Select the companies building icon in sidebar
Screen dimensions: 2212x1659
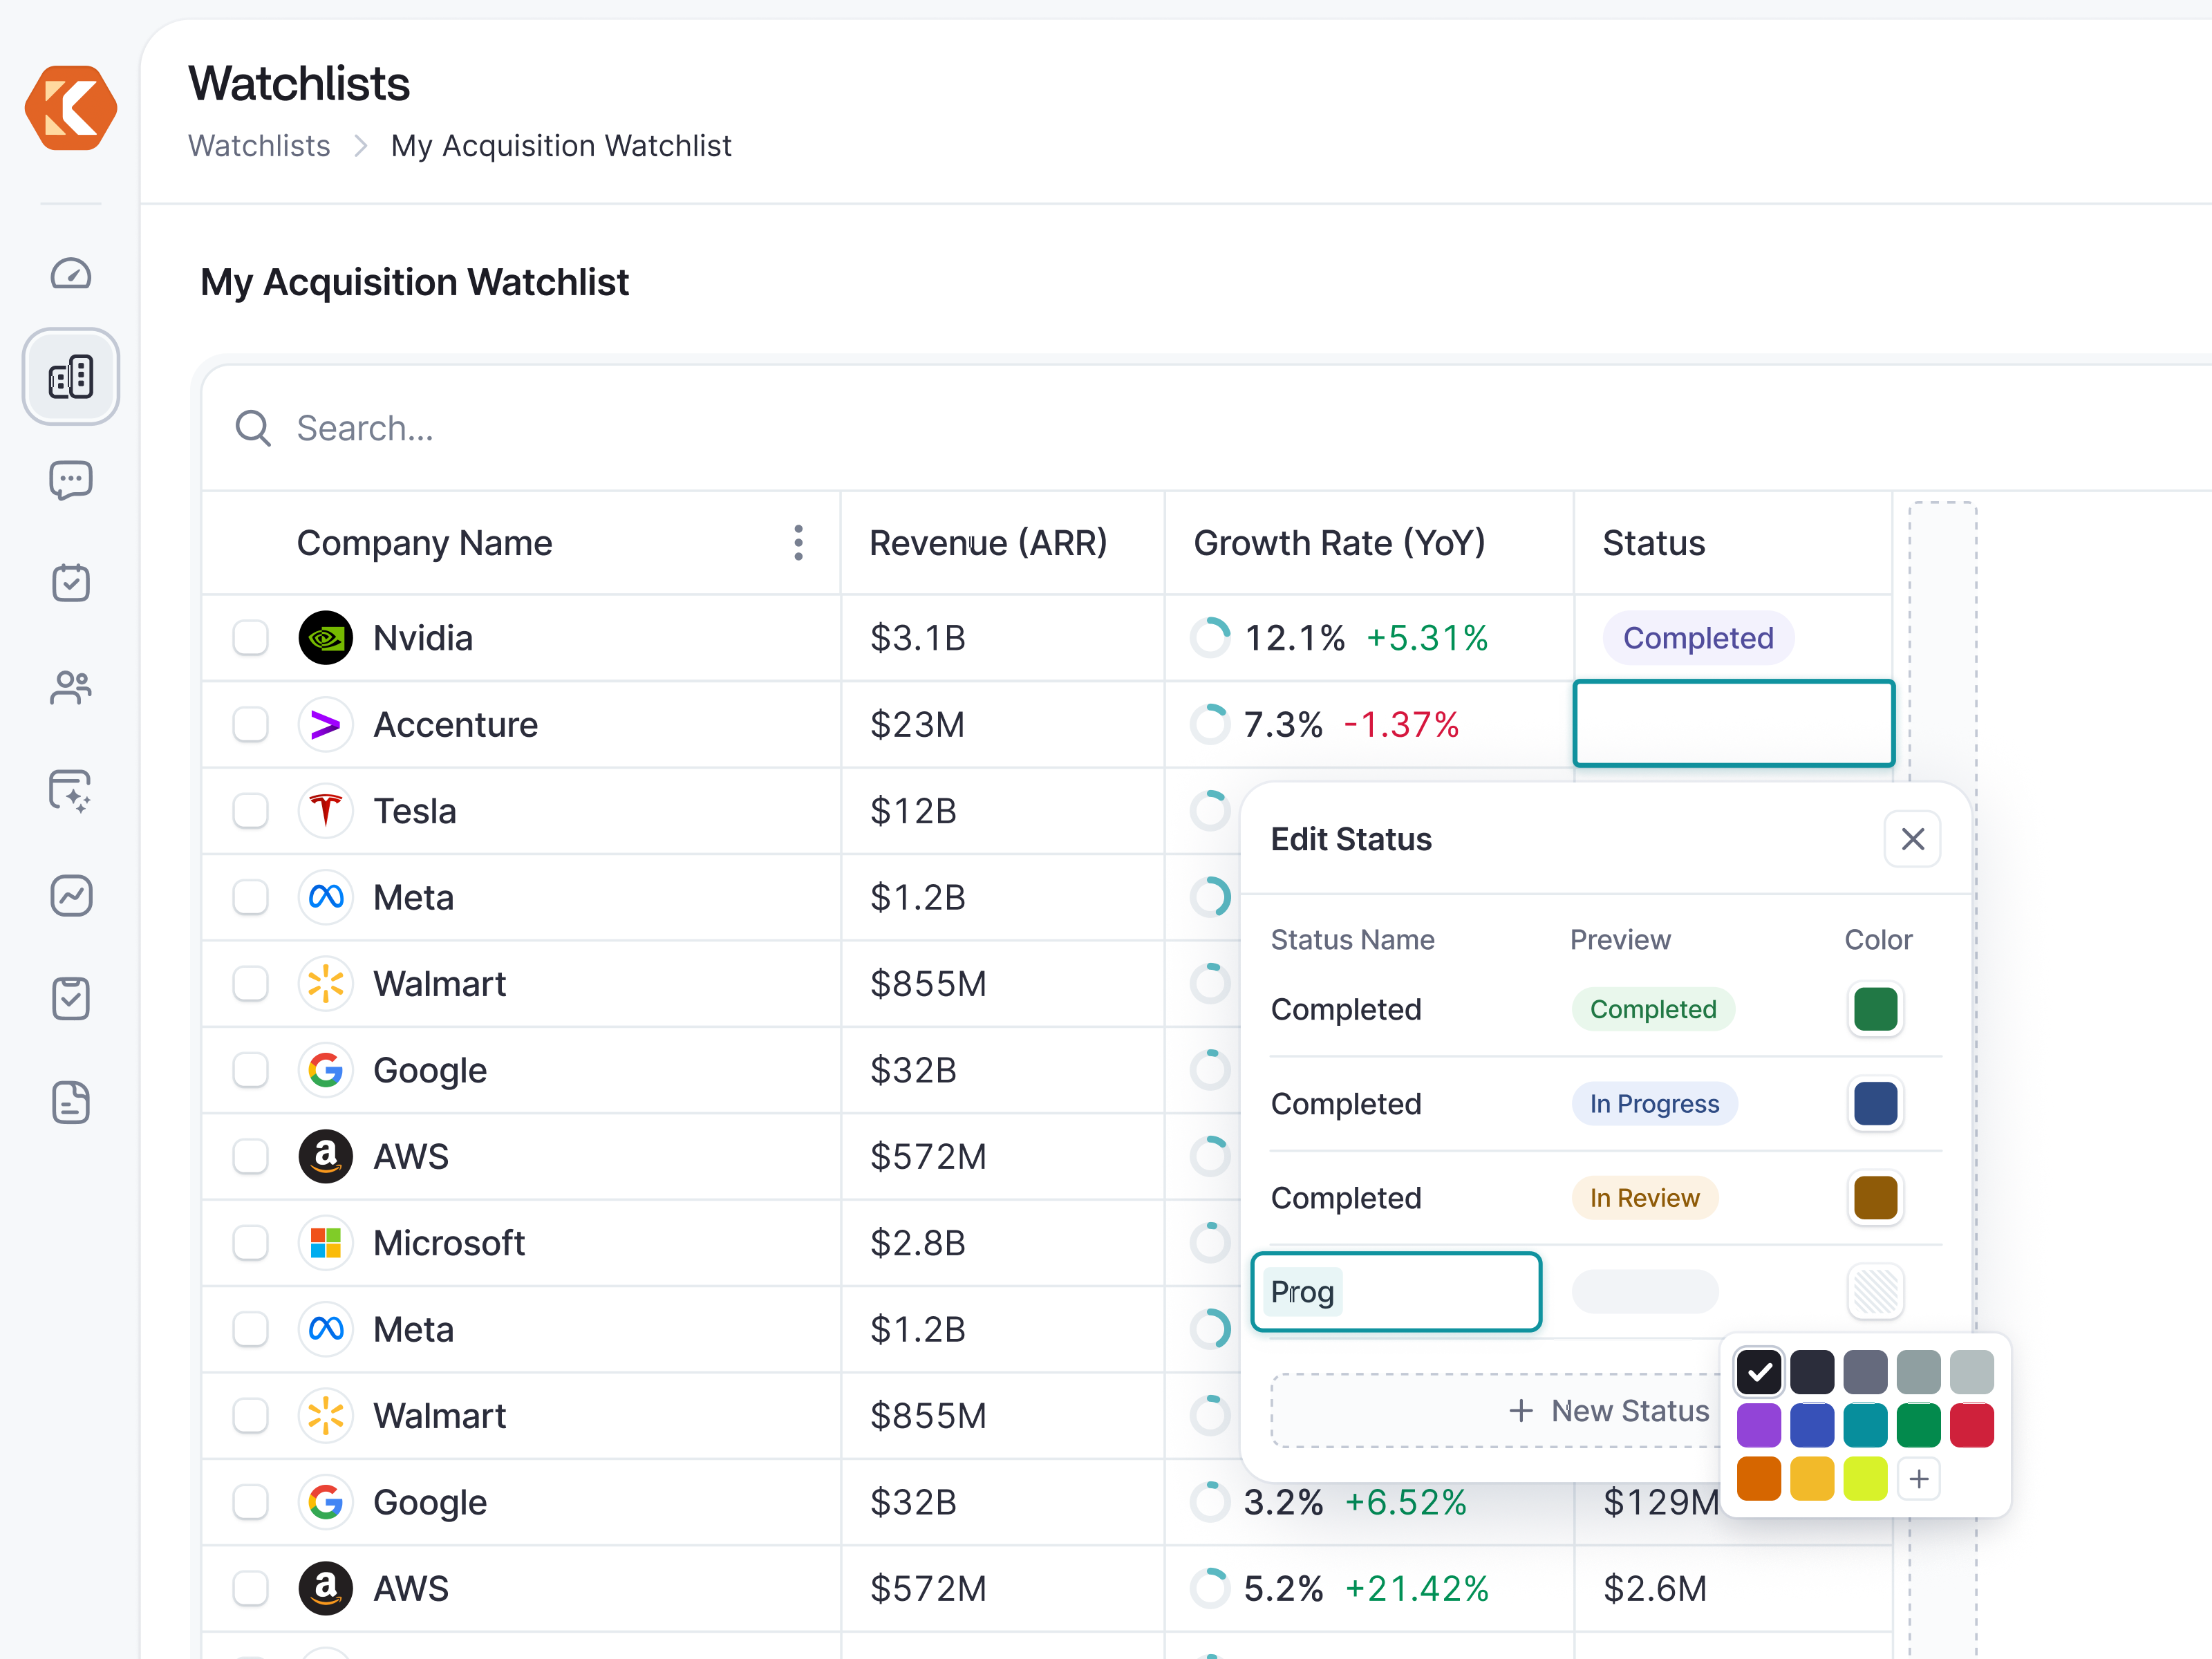(71, 377)
